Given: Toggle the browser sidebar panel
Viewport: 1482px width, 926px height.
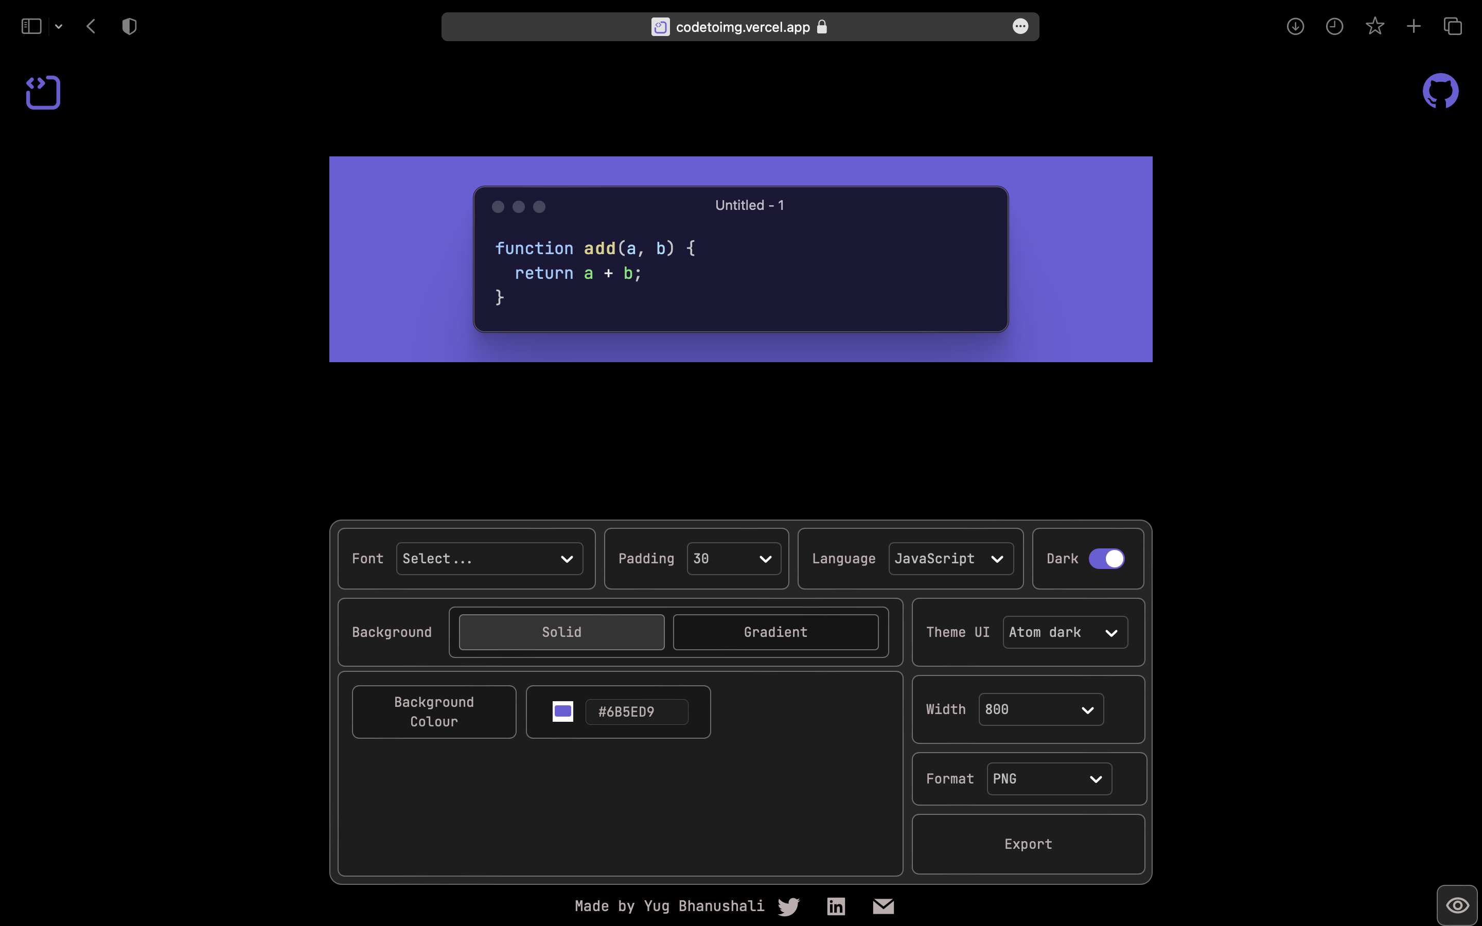Looking at the screenshot, I should pyautogui.click(x=31, y=26).
